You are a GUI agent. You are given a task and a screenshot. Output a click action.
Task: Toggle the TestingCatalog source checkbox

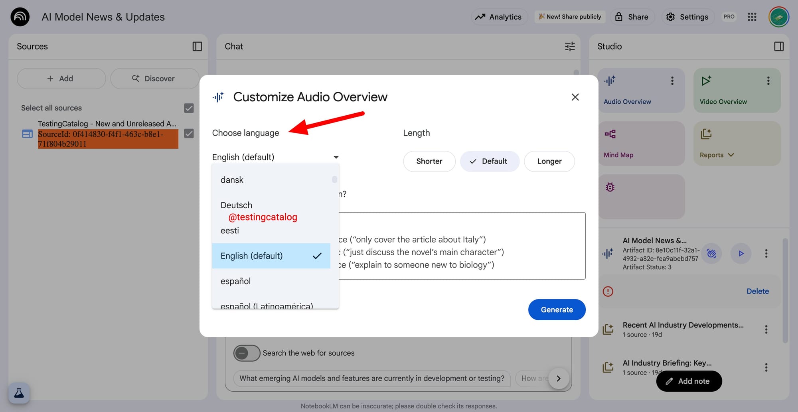(189, 134)
